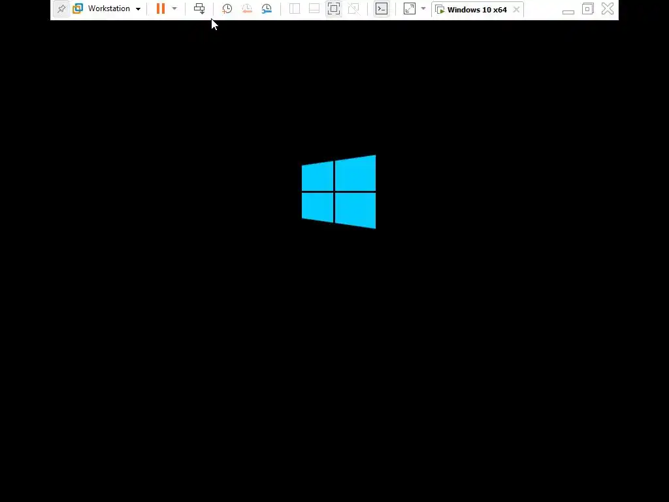Viewport: 669px width, 502px height.
Task: Toggle the thumbnail bar view
Action: coord(314,8)
